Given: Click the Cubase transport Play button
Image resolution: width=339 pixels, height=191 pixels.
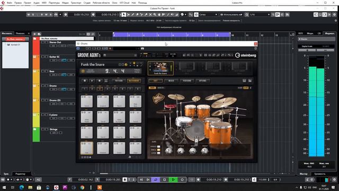Looking at the screenshot, I should [x=173, y=179].
